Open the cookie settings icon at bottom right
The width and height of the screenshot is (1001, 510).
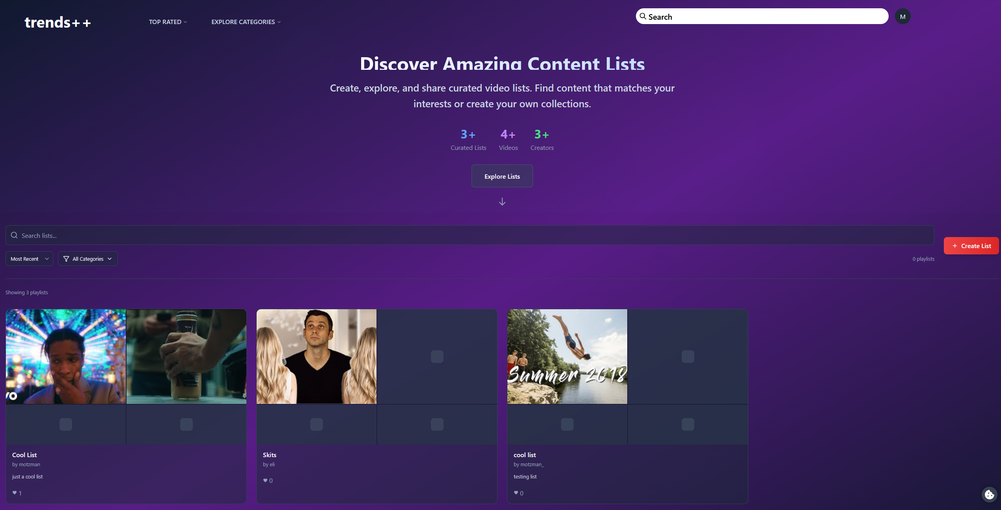(x=990, y=495)
